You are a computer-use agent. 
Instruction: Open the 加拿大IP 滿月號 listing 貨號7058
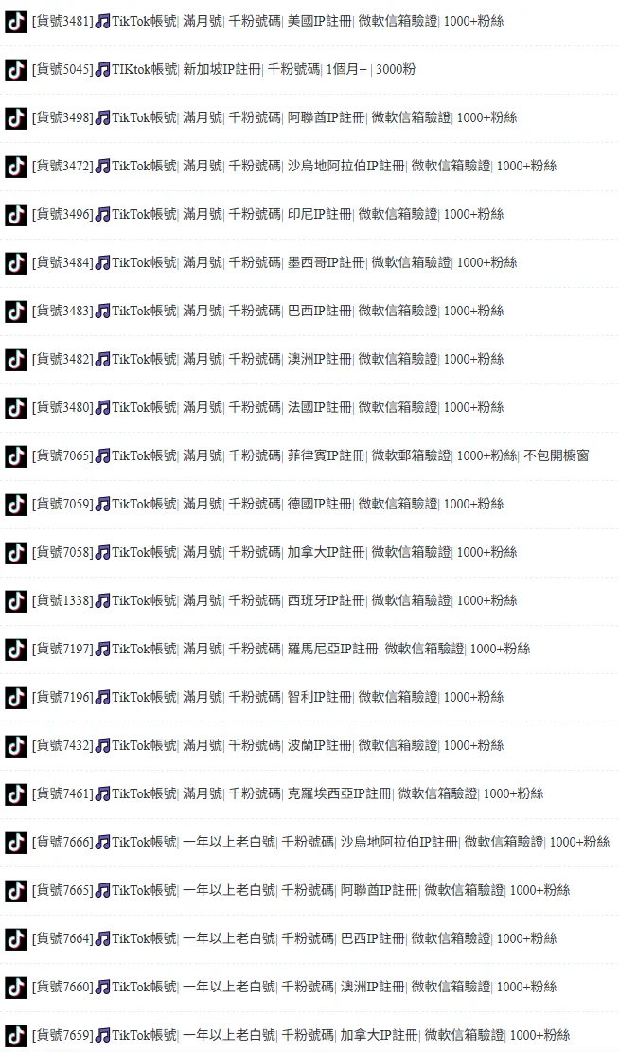coord(274,552)
